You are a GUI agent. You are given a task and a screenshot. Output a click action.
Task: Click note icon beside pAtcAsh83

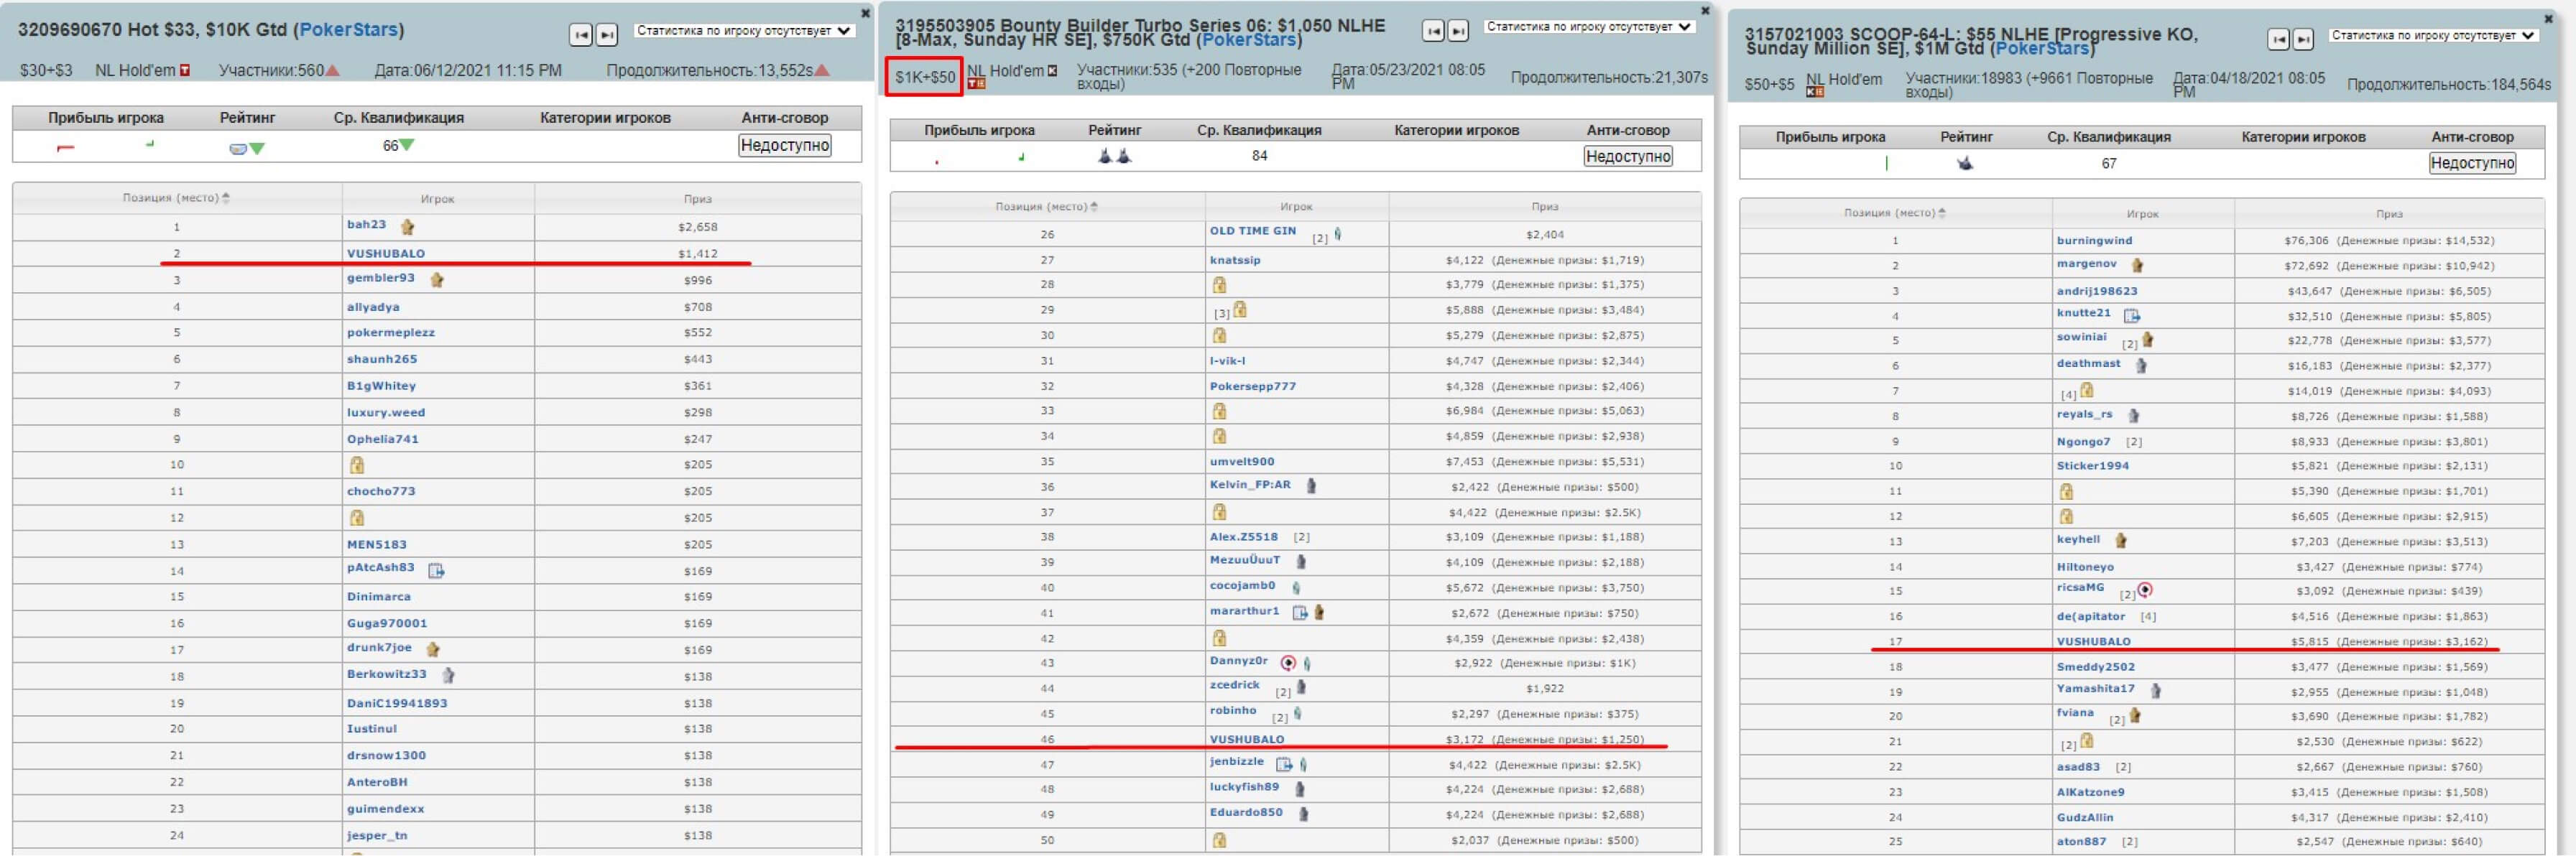point(436,570)
